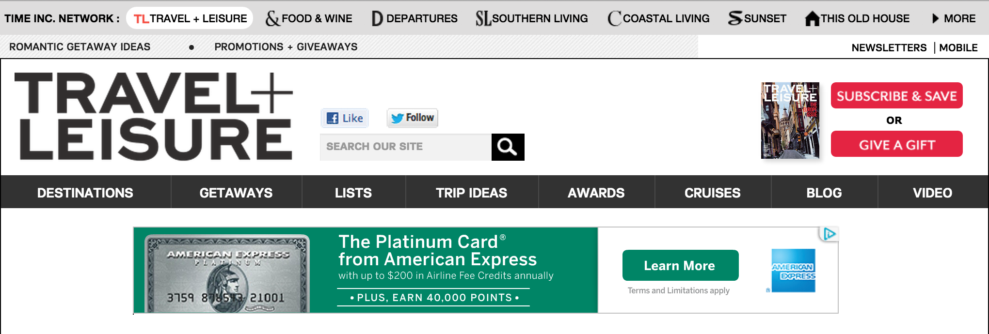Click the Search Our Site field
Screen dimensions: 989x334
405,147
